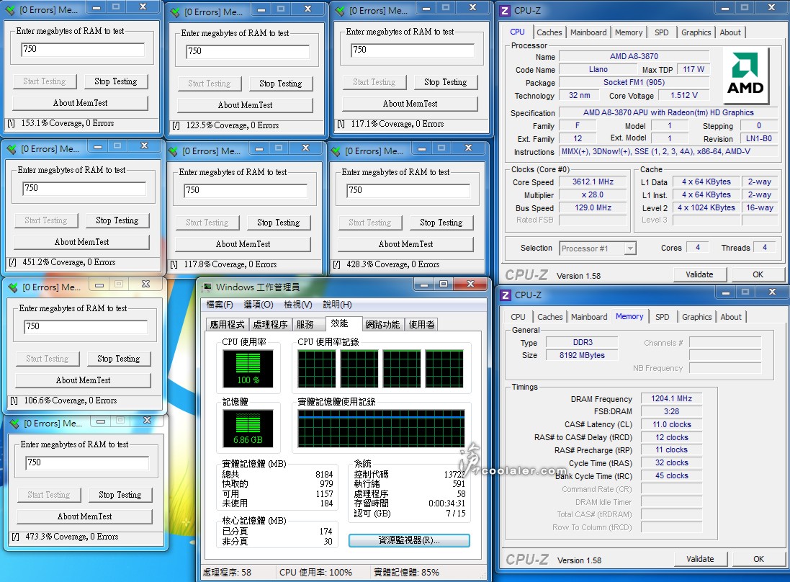This screenshot has width=790, height=582.
Task: Open About MemTest in the 117.8% coverage window
Action: point(243,244)
